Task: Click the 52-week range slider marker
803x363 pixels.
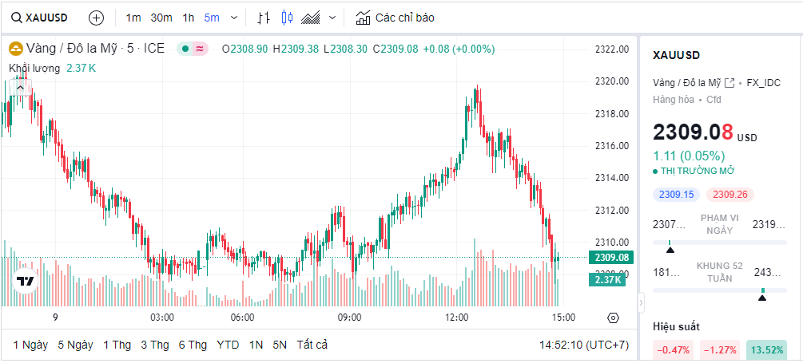Action: coord(762,297)
